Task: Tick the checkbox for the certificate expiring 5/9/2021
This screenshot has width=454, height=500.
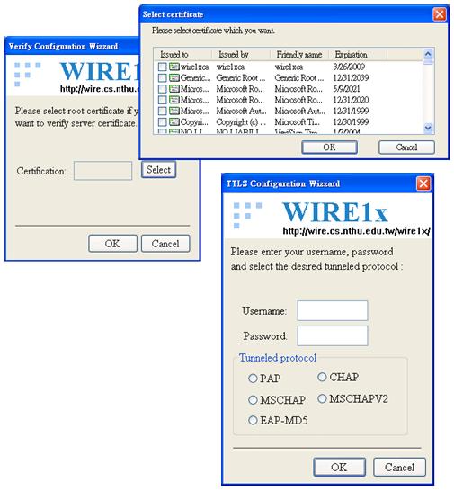Action: 163,89
